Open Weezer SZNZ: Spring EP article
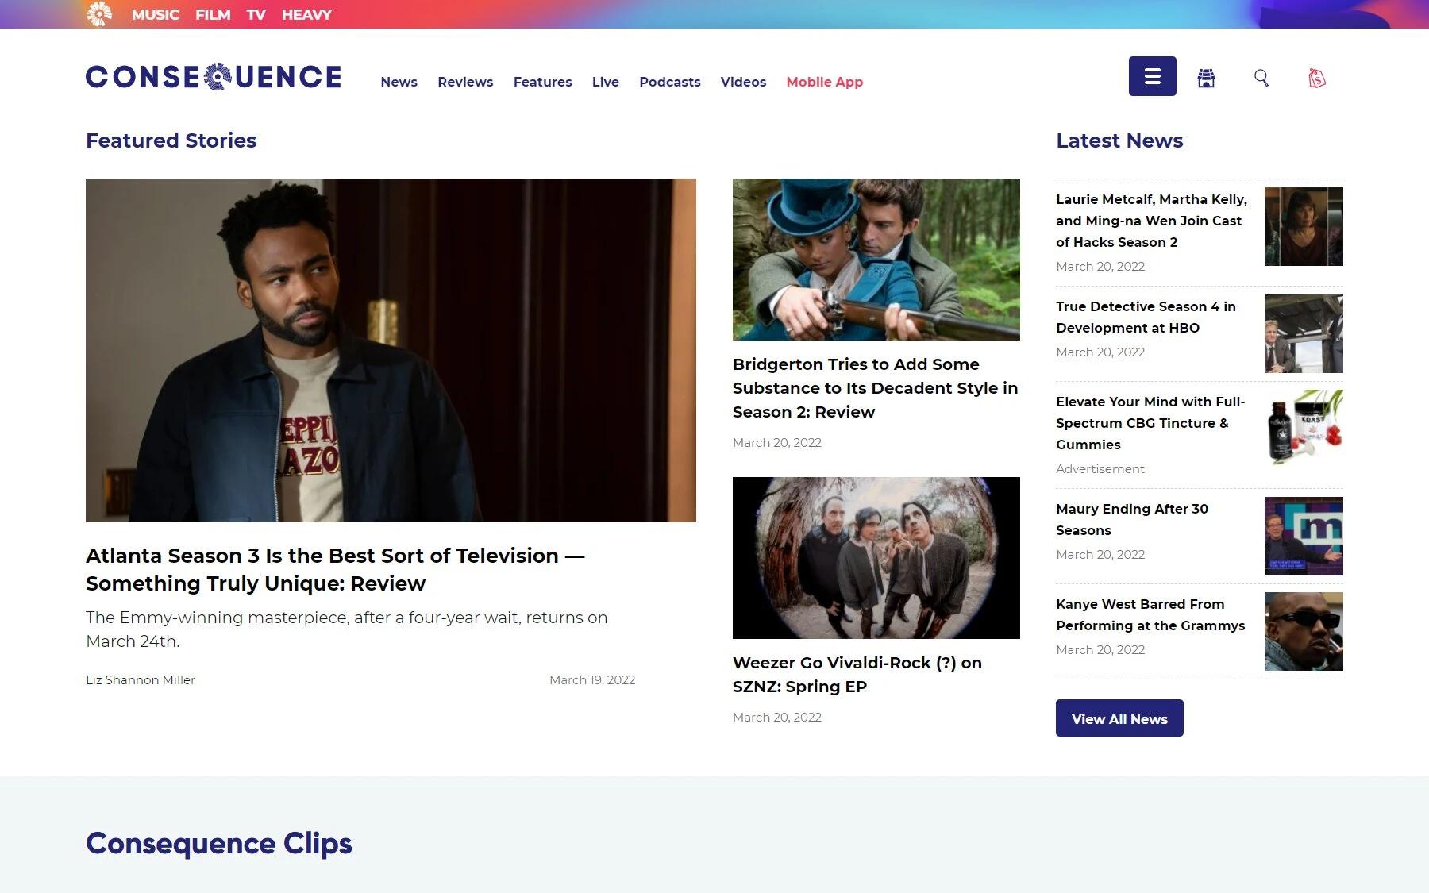 pos(857,674)
